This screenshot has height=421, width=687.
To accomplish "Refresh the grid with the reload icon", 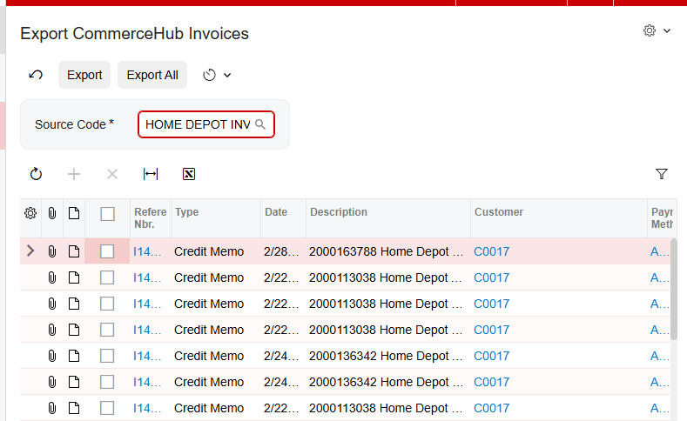I will 36,174.
